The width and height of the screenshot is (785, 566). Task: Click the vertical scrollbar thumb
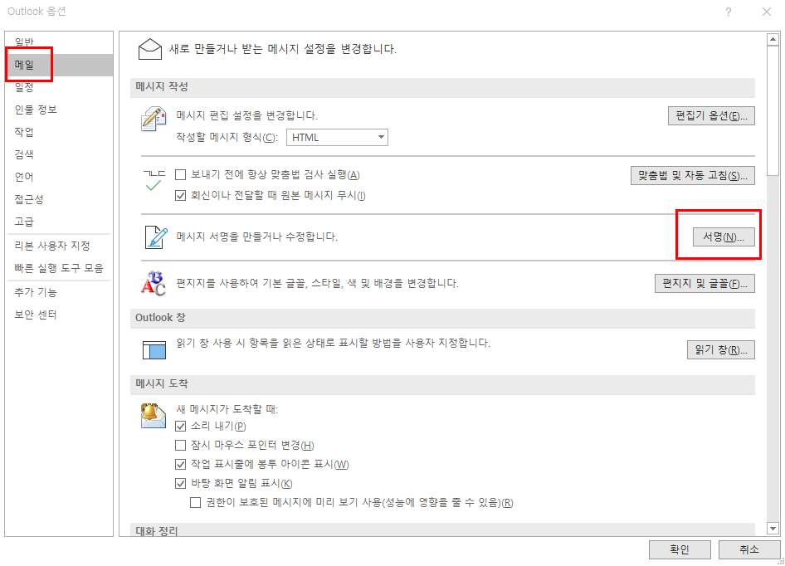[x=773, y=110]
